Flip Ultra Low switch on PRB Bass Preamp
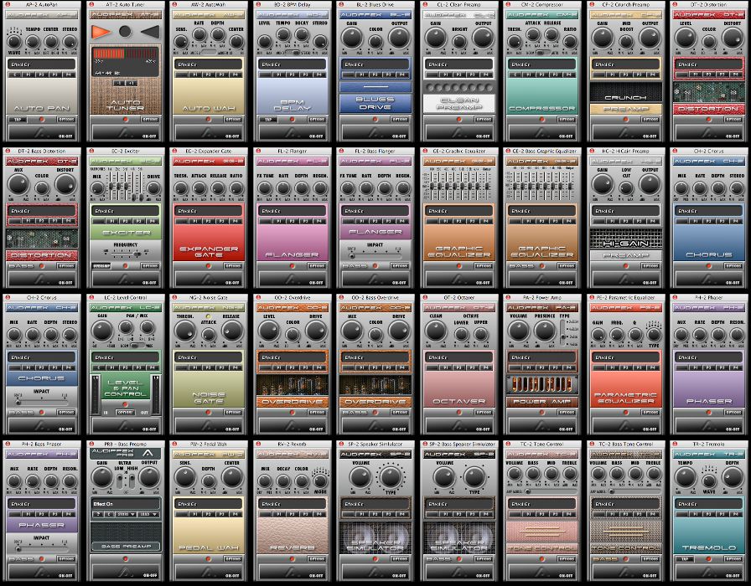Image resolution: width=751 pixels, height=586 pixels. click(119, 481)
